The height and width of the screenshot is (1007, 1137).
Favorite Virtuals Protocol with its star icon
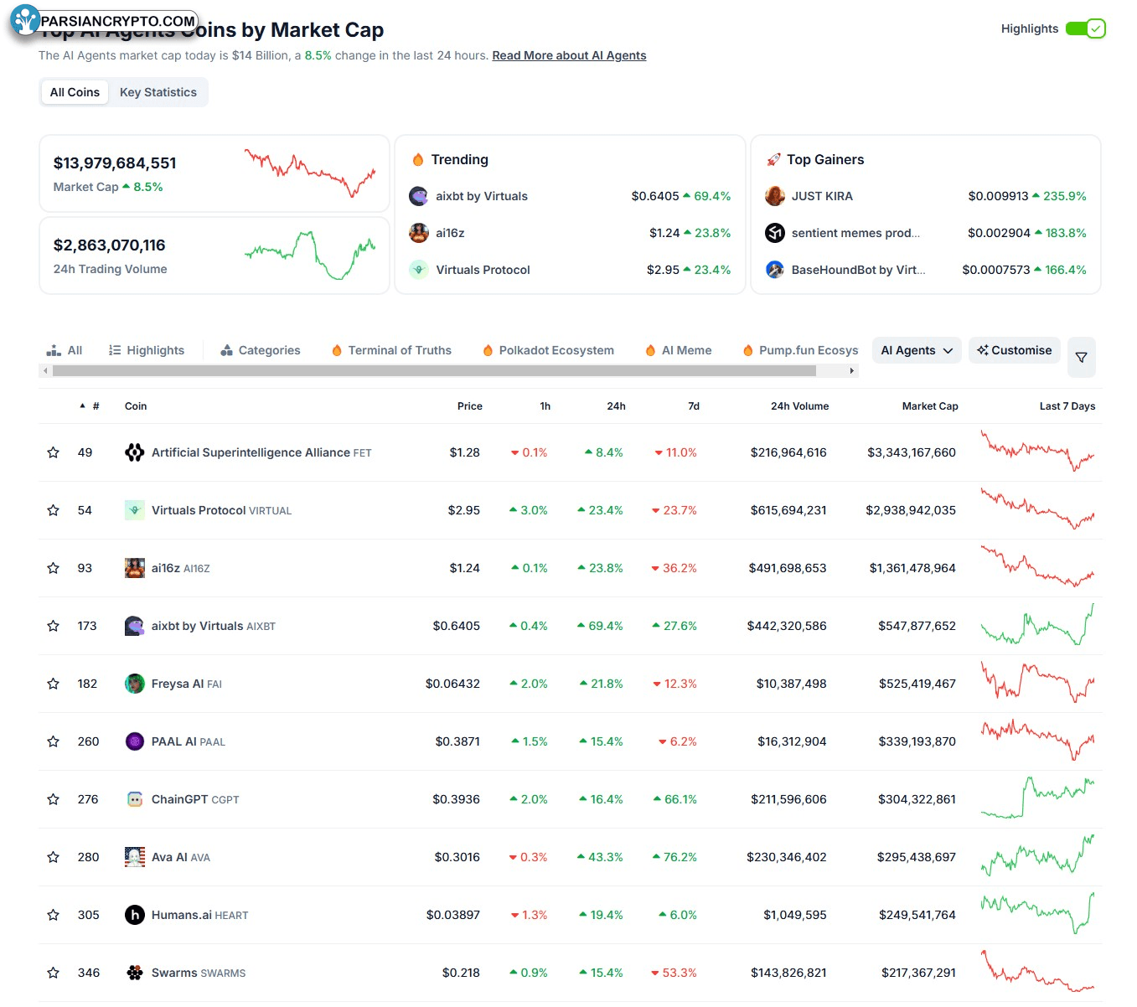[x=54, y=510]
